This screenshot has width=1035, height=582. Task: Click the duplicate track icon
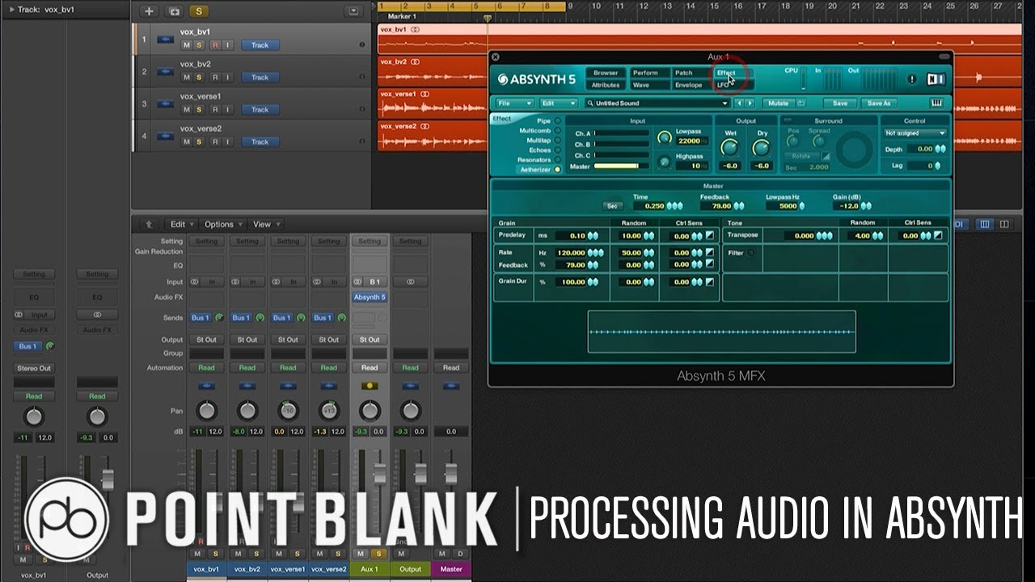tap(174, 11)
